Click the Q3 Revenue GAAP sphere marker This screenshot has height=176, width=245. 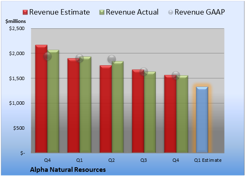(144, 72)
